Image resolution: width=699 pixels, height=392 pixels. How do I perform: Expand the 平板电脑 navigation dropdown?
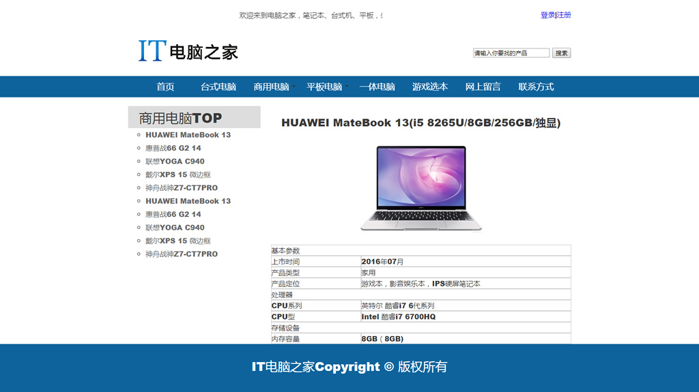(325, 87)
